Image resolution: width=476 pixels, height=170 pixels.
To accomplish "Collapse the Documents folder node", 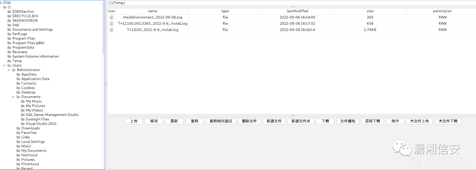I will [13, 97].
